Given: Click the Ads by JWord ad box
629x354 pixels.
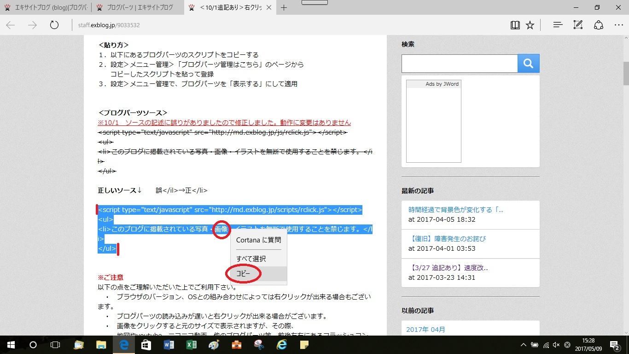Looking at the screenshot, I should point(434,121).
